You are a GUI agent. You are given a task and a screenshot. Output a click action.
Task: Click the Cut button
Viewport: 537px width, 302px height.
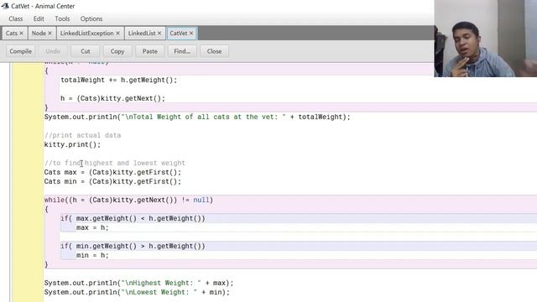[x=86, y=51]
